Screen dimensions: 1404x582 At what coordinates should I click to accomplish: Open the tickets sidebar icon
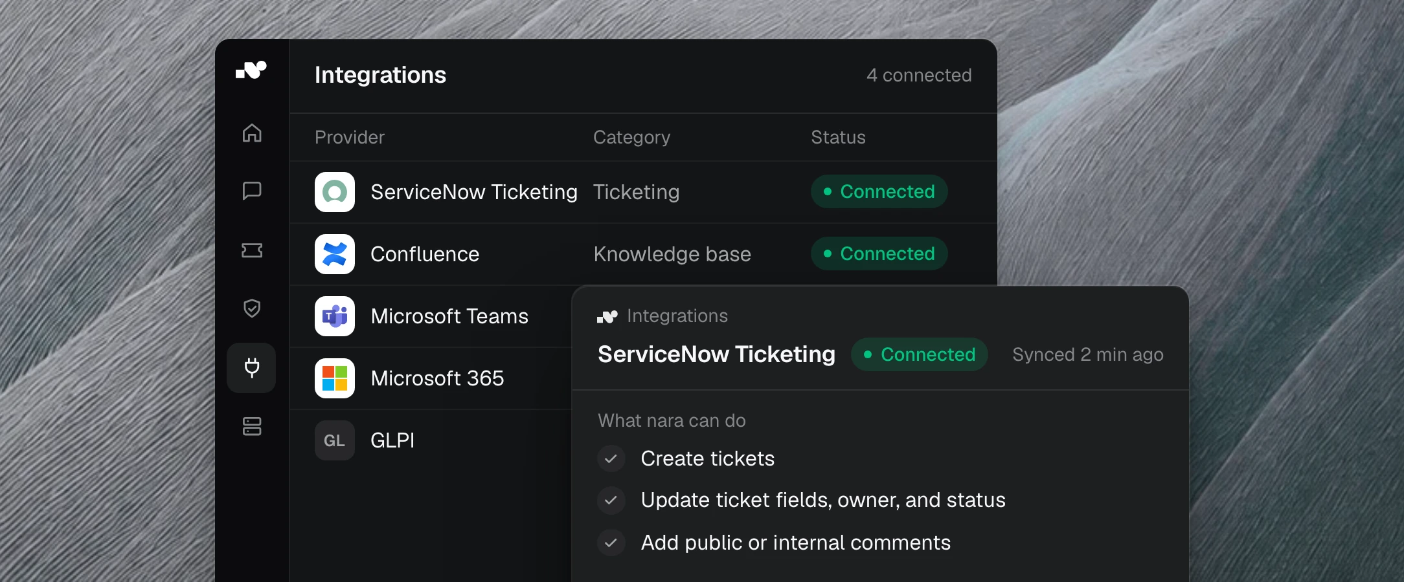252,250
